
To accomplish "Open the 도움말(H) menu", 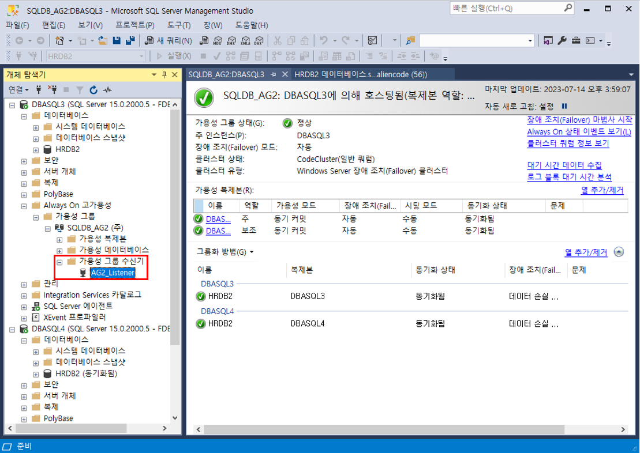I will tap(252, 25).
